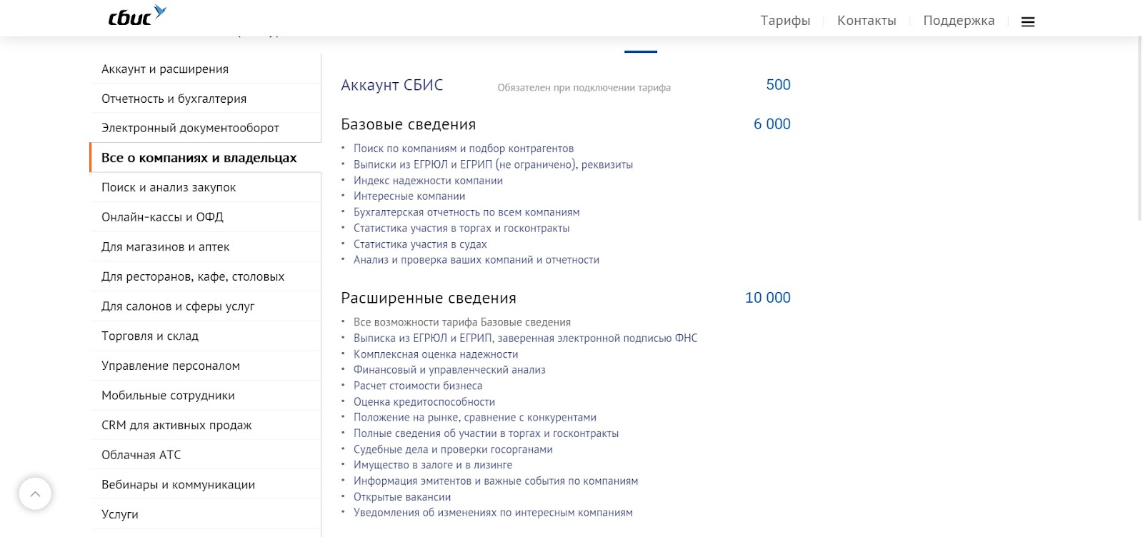Click the page vertical scrollbar
Screen dimensions: 1143x537
click(1139, 129)
